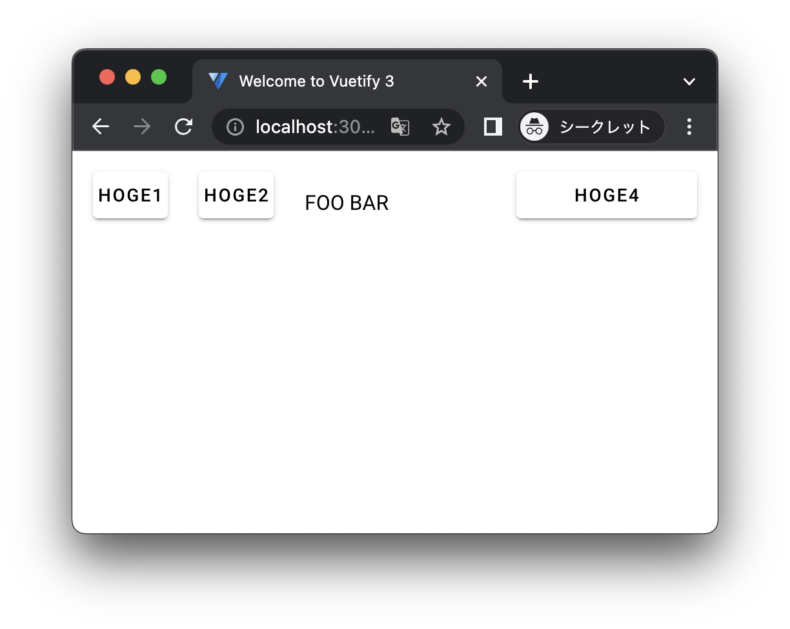The height and width of the screenshot is (629, 790).
Task: Click the FOO BAR text
Action: [347, 203]
